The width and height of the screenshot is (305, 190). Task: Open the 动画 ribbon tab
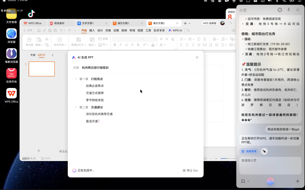(116, 30)
